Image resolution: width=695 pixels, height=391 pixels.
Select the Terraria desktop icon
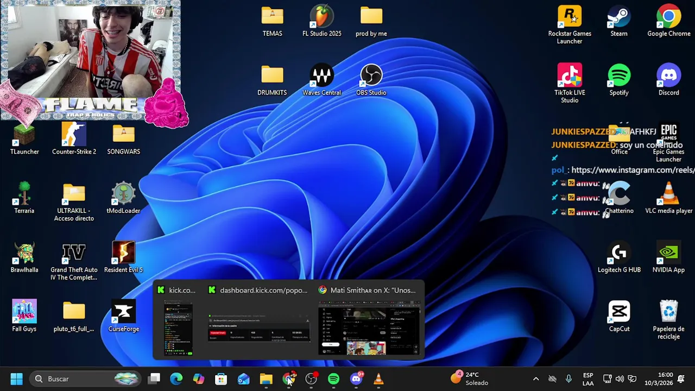pos(24,199)
